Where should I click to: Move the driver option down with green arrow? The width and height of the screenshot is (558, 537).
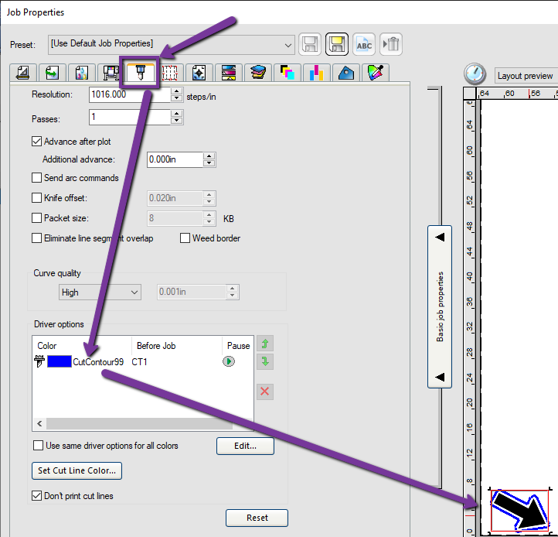265,362
